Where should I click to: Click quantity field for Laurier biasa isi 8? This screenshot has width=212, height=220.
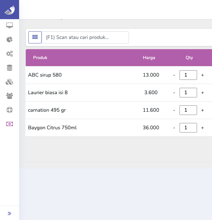tap(188, 93)
